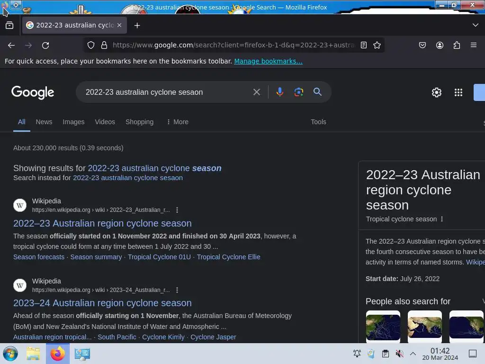The width and height of the screenshot is (485, 364).
Task: Switch to the Images tab
Action: point(73,122)
